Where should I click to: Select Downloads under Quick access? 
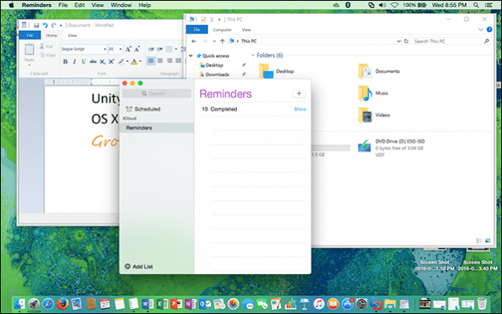pos(217,74)
